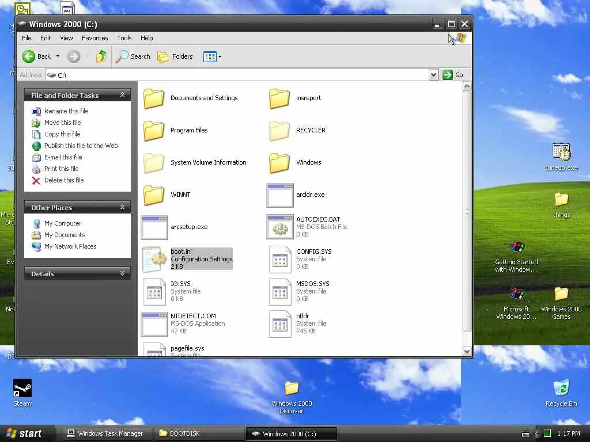The width and height of the screenshot is (590, 442).
Task: Click Rename this file
Action: 66,111
